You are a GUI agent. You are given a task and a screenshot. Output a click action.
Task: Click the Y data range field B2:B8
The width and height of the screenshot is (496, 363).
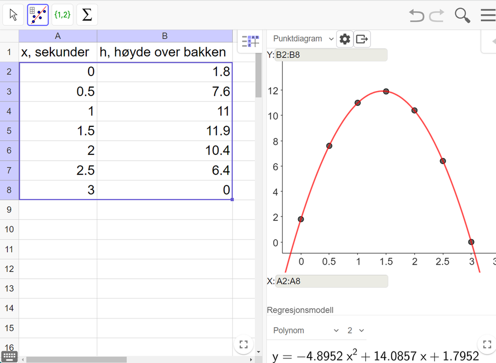tap(331, 55)
